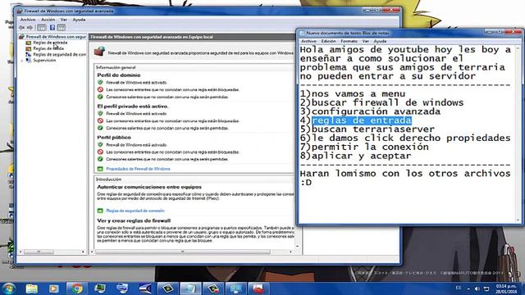Click the Reglas de salida tree icon
This screenshot has width=525, height=295.
[29, 48]
